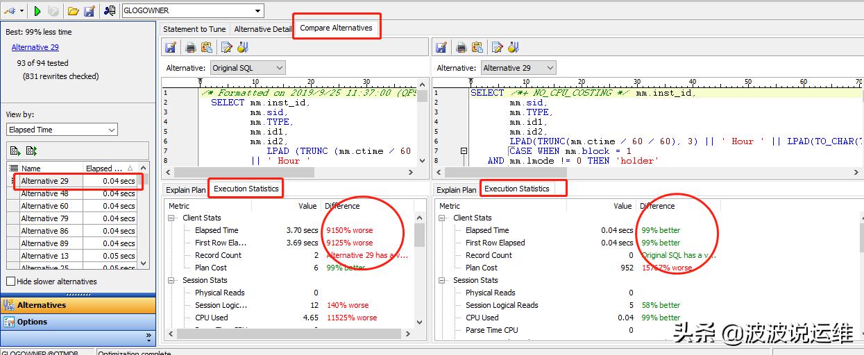
Task: Open the View by Elapsed Time dropdown
Action: (62, 130)
